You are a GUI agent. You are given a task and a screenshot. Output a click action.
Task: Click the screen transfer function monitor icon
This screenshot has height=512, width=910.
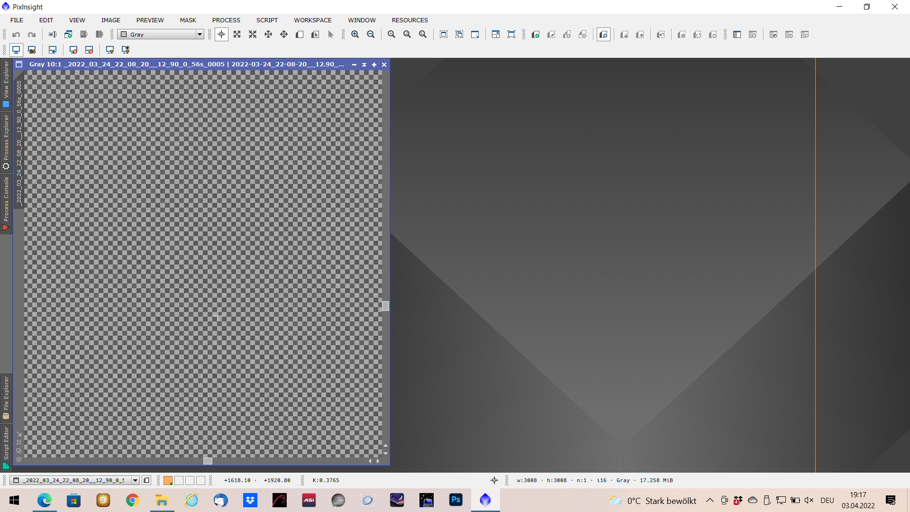[16, 50]
